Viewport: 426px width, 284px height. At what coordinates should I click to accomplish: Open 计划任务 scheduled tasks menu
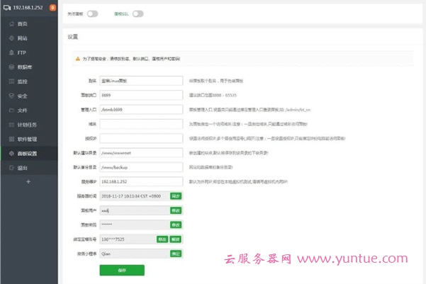(27, 125)
